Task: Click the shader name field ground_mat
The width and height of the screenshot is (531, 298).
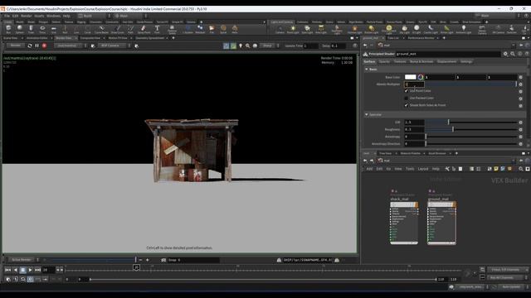Action: pos(448,54)
